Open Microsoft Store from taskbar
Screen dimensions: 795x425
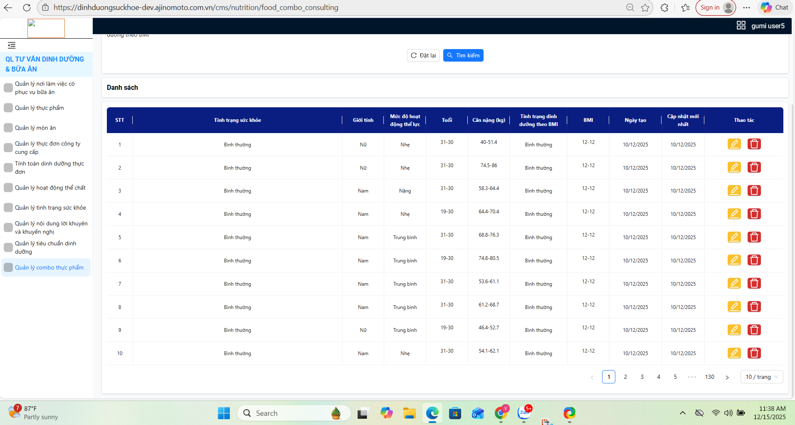[x=455, y=413]
